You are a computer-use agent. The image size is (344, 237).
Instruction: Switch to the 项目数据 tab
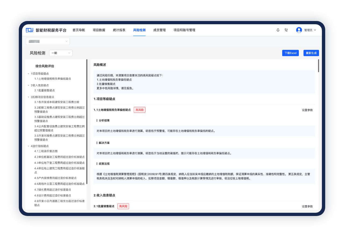pyautogui.click(x=99, y=30)
